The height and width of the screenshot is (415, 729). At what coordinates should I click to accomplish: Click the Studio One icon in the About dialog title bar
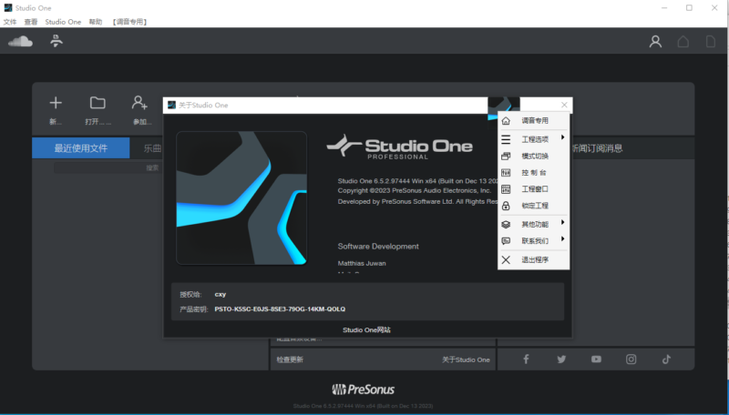(x=171, y=105)
